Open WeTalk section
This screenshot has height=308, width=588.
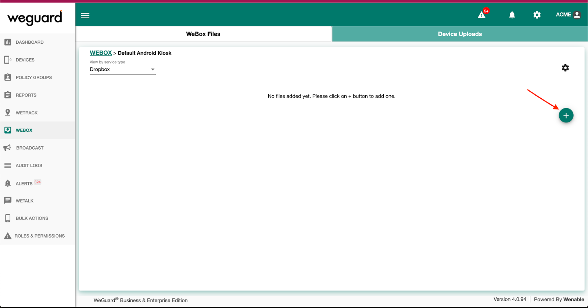click(x=25, y=201)
